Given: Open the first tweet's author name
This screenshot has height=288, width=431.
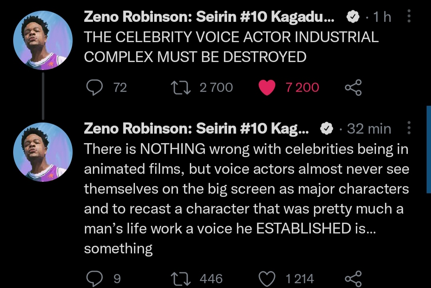Looking at the screenshot, I should pyautogui.click(x=209, y=17).
